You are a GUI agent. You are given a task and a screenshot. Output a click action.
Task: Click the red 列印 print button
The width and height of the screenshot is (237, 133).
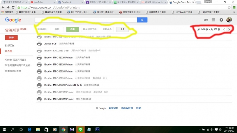(x=11, y=38)
